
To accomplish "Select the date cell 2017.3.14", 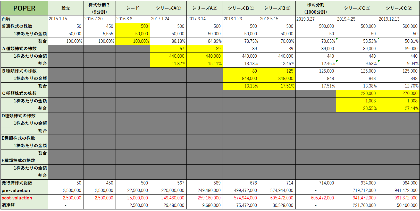I will coord(205,19).
